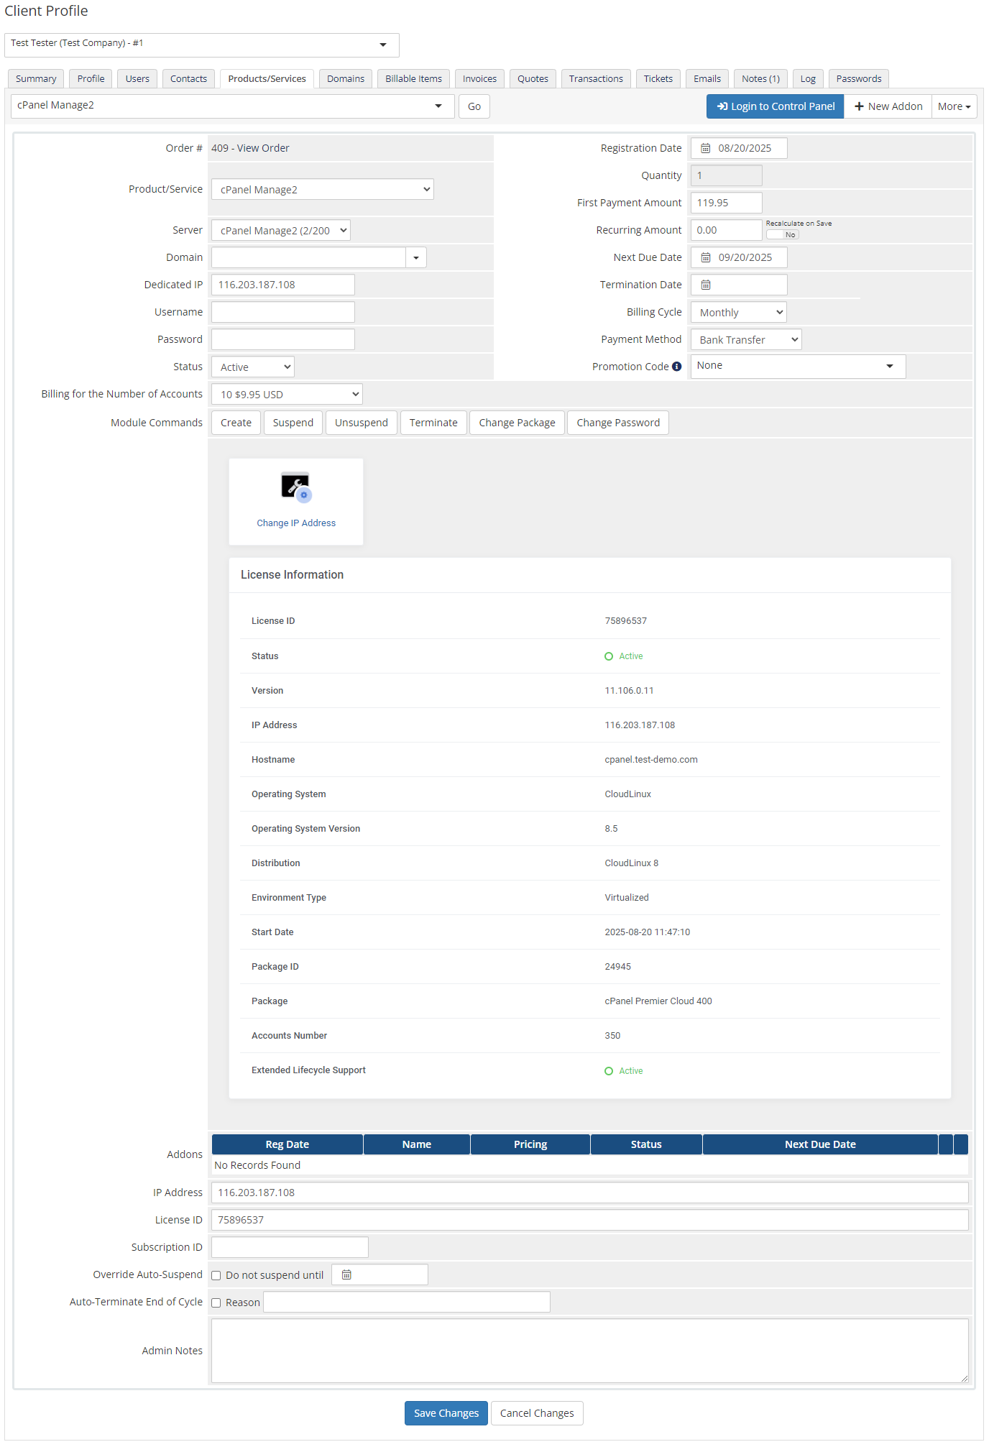Open the Billing Cycle Monthly dropdown
989x1447 pixels.
(739, 312)
